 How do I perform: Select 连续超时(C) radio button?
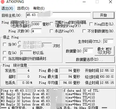19,42
